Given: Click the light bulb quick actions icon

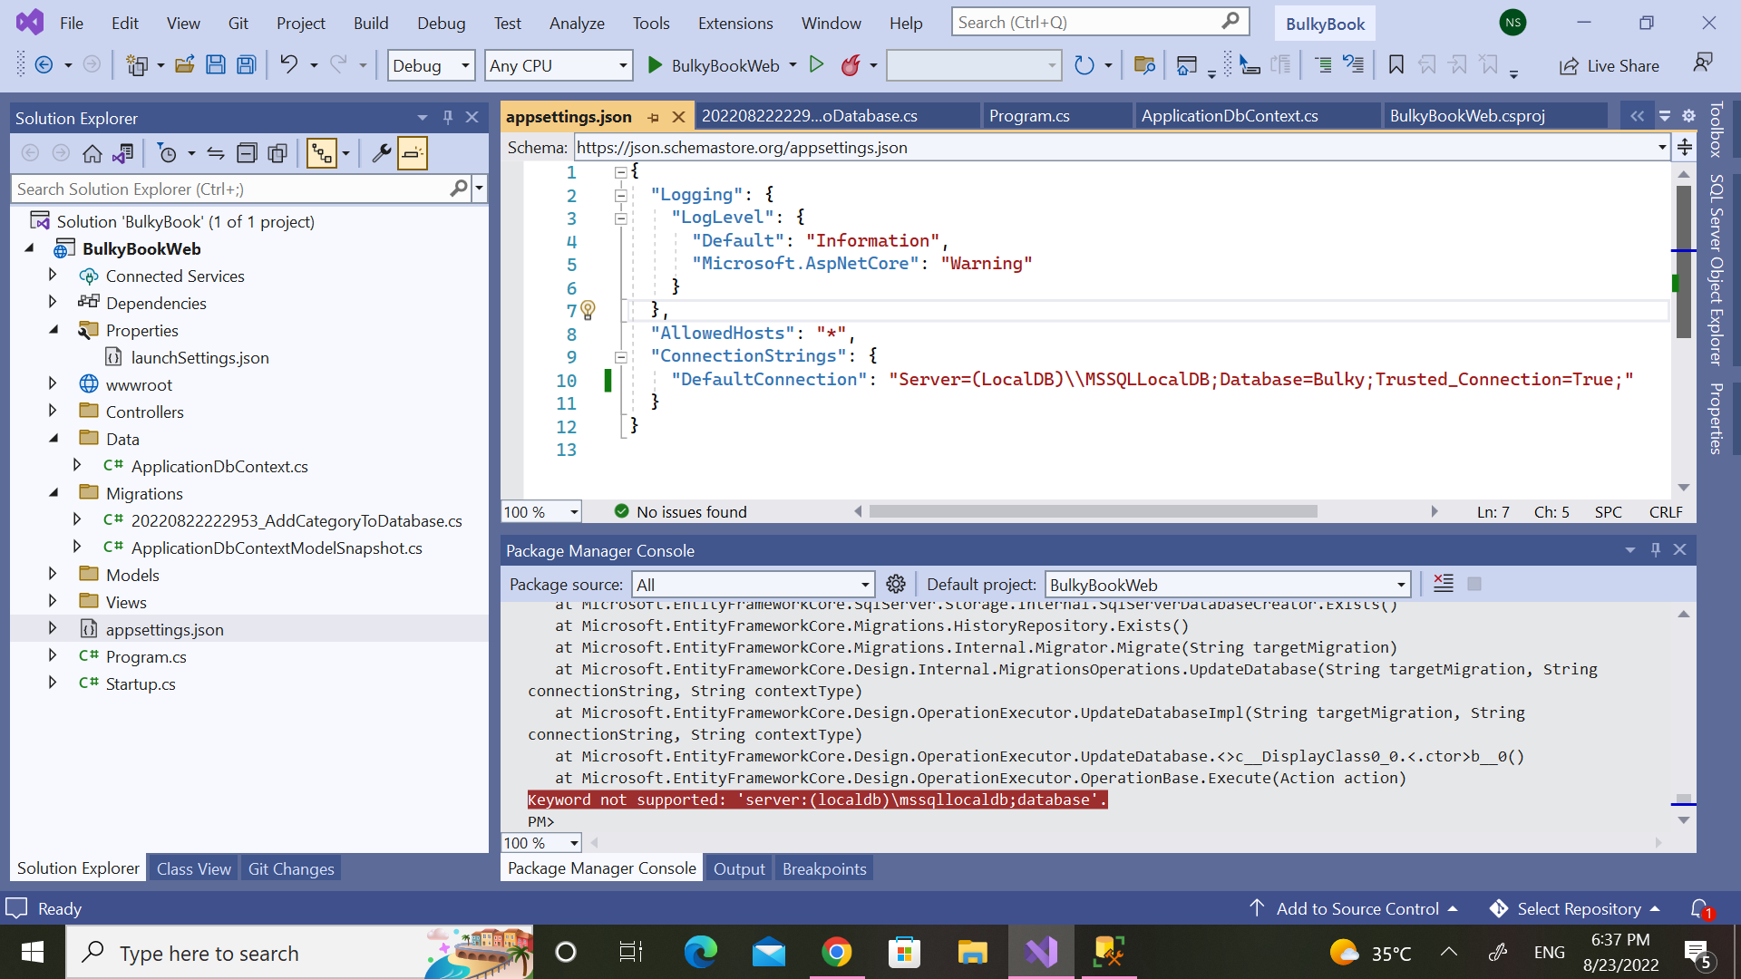Looking at the screenshot, I should coord(588,310).
